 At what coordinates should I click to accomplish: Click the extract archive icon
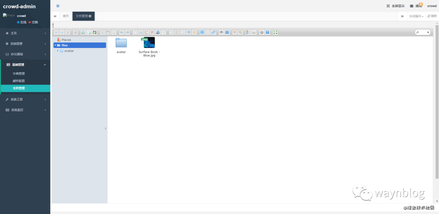pyautogui.click(x=235, y=32)
